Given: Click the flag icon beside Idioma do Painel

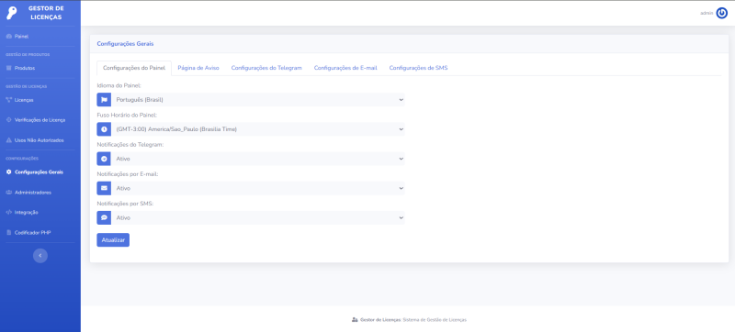Looking at the screenshot, I should 104,100.
